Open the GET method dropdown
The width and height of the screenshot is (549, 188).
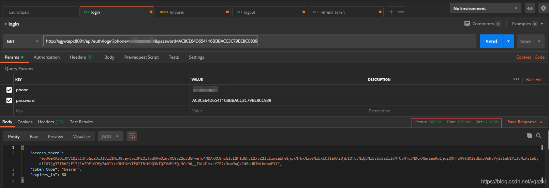click(23, 41)
